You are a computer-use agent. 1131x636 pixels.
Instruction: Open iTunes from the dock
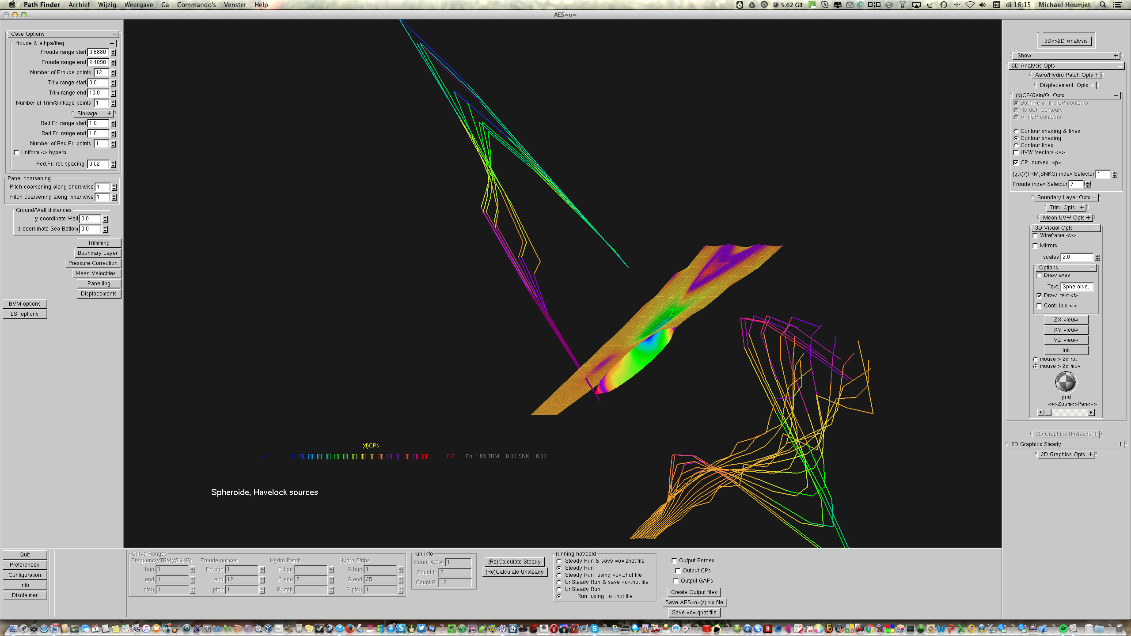(146, 628)
